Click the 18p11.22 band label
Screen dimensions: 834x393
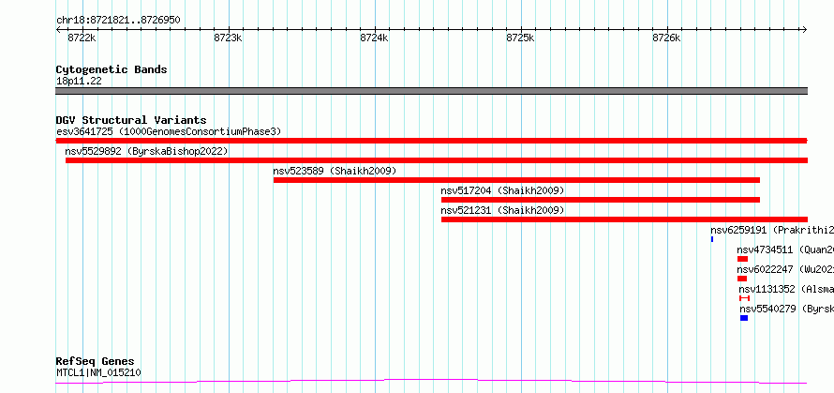(79, 82)
